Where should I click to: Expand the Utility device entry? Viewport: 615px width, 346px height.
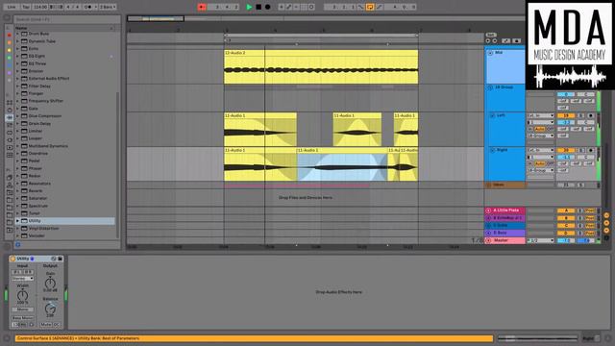(x=17, y=221)
